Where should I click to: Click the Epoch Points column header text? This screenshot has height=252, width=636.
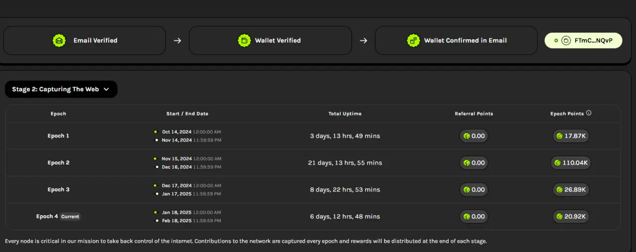[x=567, y=114]
